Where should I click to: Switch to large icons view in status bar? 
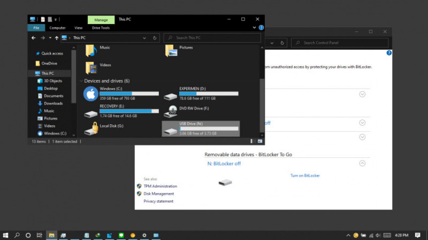pyautogui.click(x=260, y=141)
